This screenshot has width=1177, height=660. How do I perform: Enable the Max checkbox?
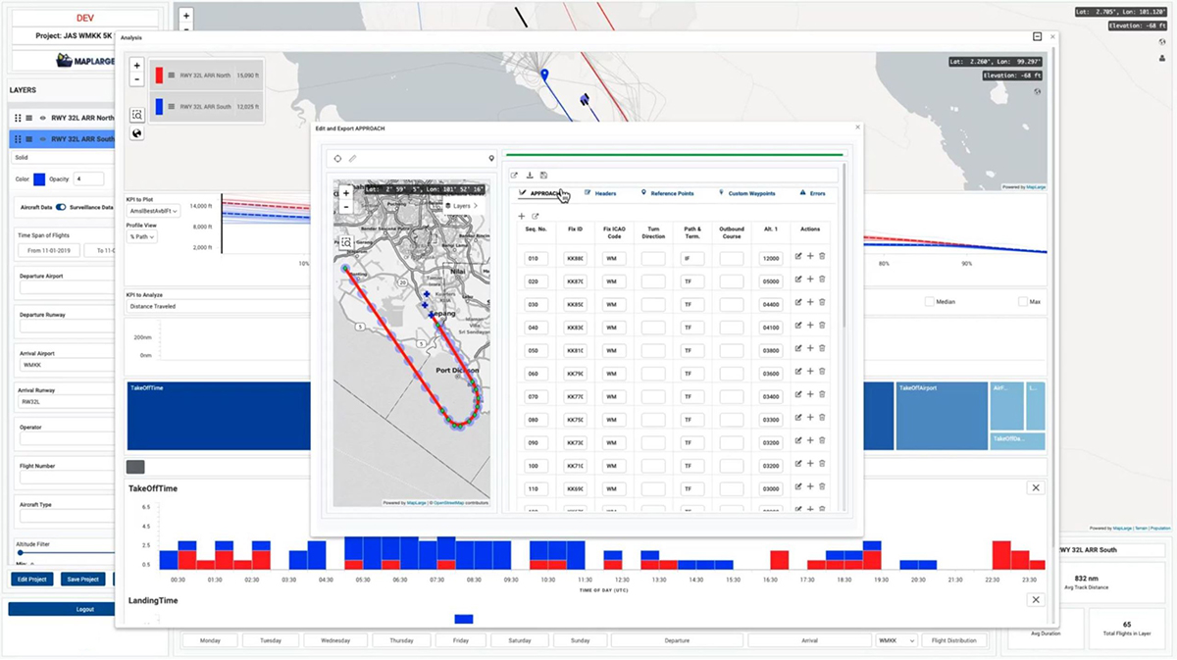pyautogui.click(x=1023, y=301)
